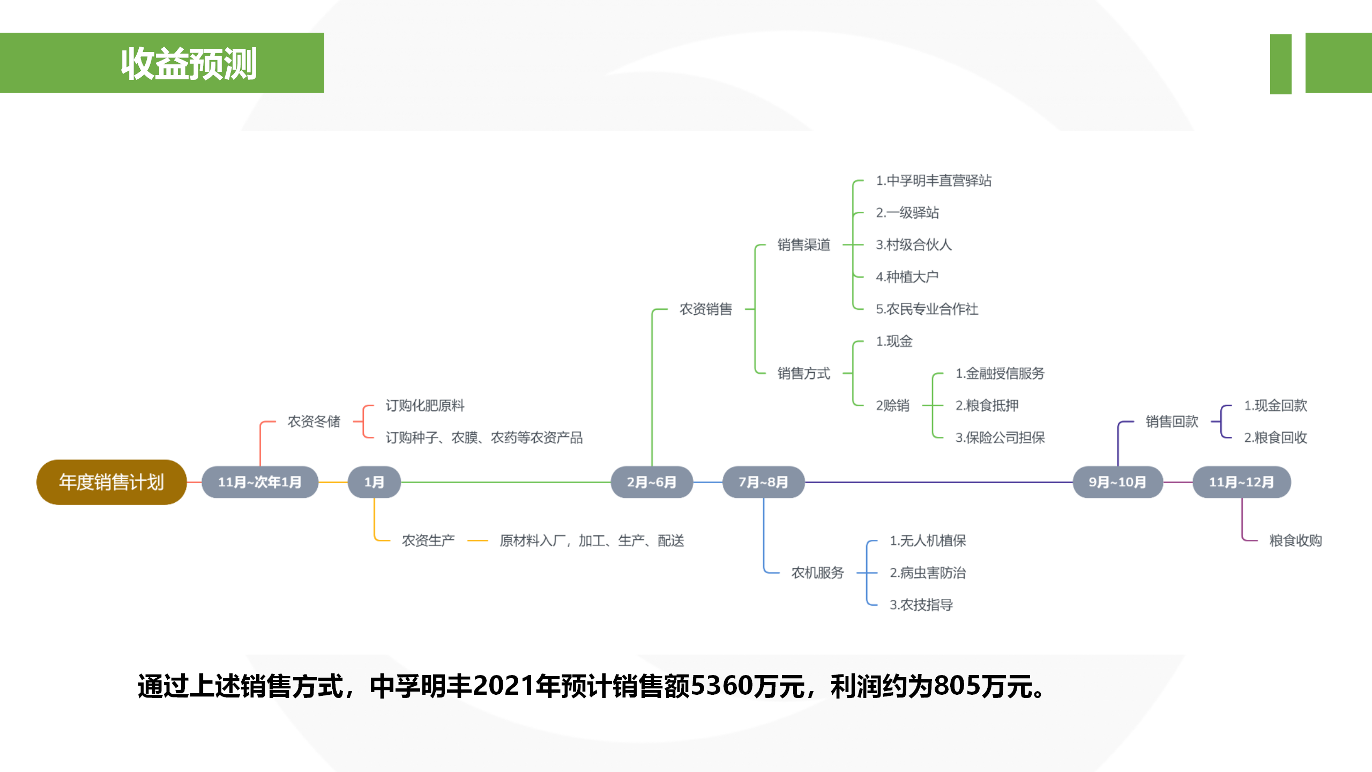Click the narrow green bar top right
Viewport: 1372px width, 772px height.
(x=1280, y=64)
